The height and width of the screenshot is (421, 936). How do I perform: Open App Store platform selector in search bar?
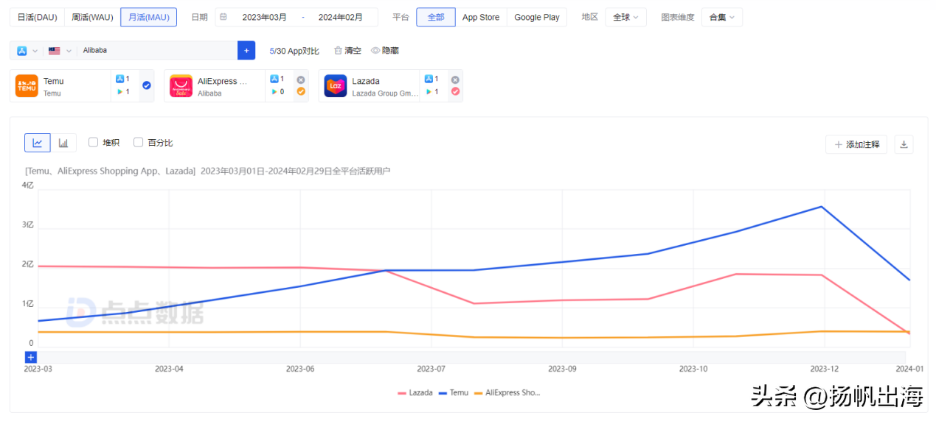coord(27,50)
